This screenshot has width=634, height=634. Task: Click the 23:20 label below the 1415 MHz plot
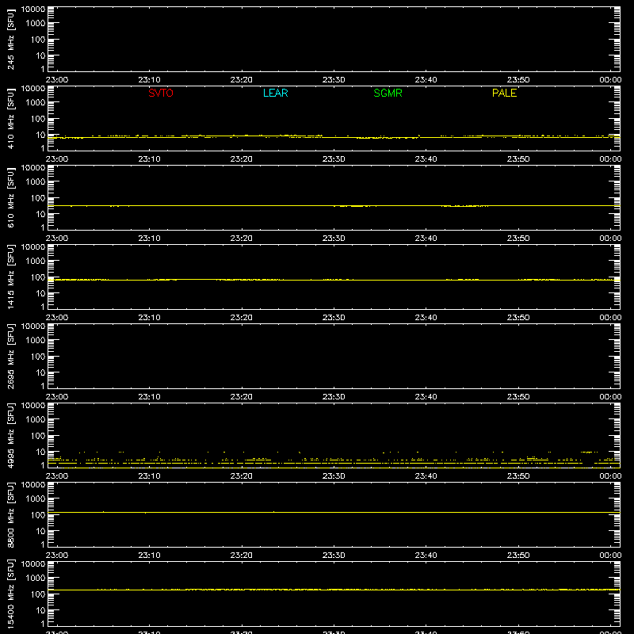point(242,318)
